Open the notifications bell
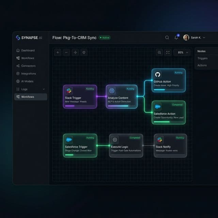This screenshot has width=218, height=218. click(x=176, y=37)
